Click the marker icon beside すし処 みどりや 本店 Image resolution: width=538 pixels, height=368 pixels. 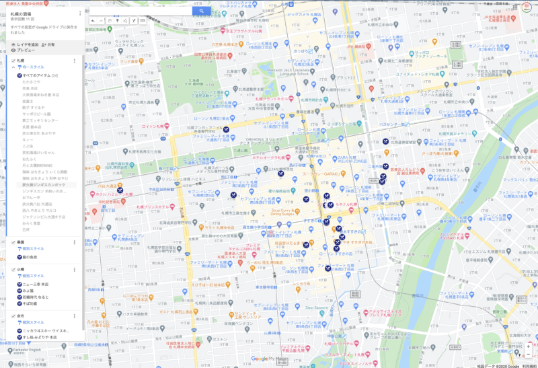coord(20,338)
